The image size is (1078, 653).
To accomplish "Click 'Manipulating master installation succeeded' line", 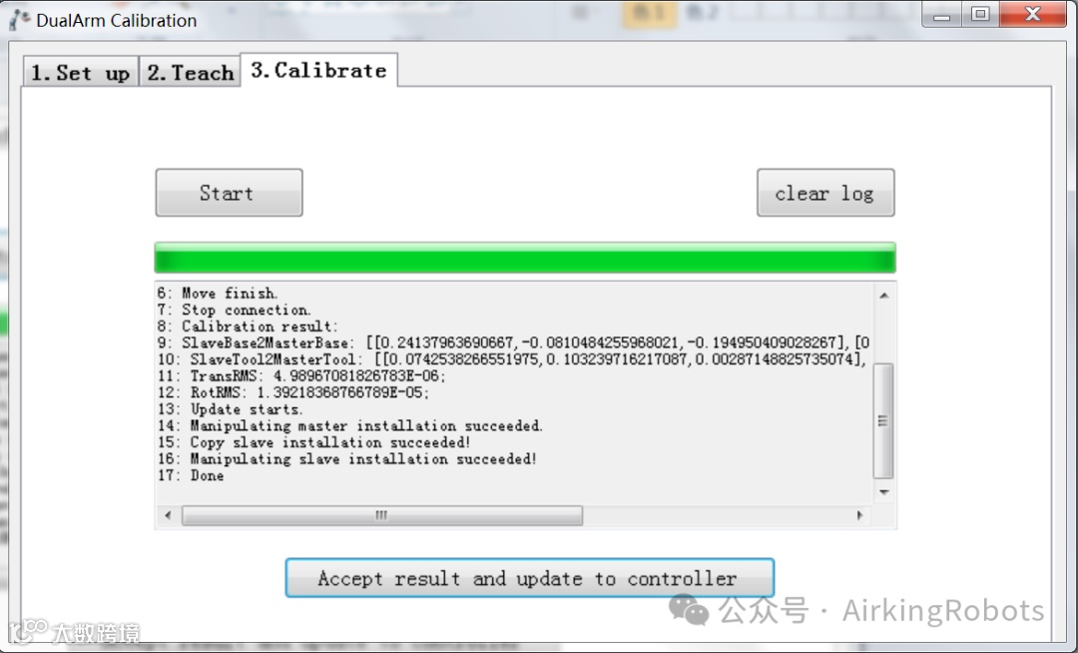I will click(x=350, y=425).
